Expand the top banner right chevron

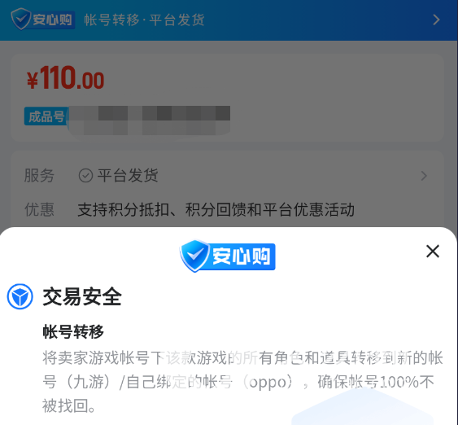point(436,20)
